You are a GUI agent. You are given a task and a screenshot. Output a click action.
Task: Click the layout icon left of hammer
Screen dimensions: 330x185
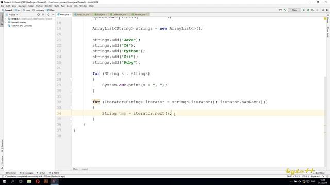point(280,10)
